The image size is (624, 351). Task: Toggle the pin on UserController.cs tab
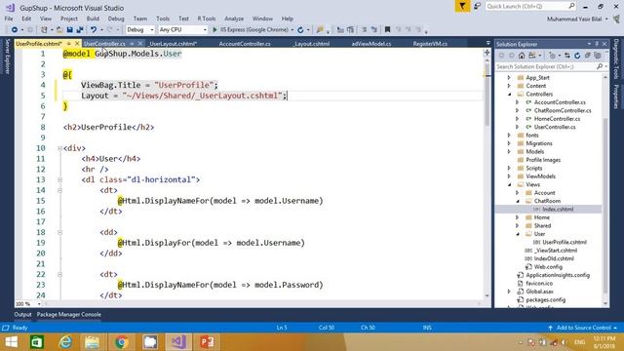click(x=132, y=43)
